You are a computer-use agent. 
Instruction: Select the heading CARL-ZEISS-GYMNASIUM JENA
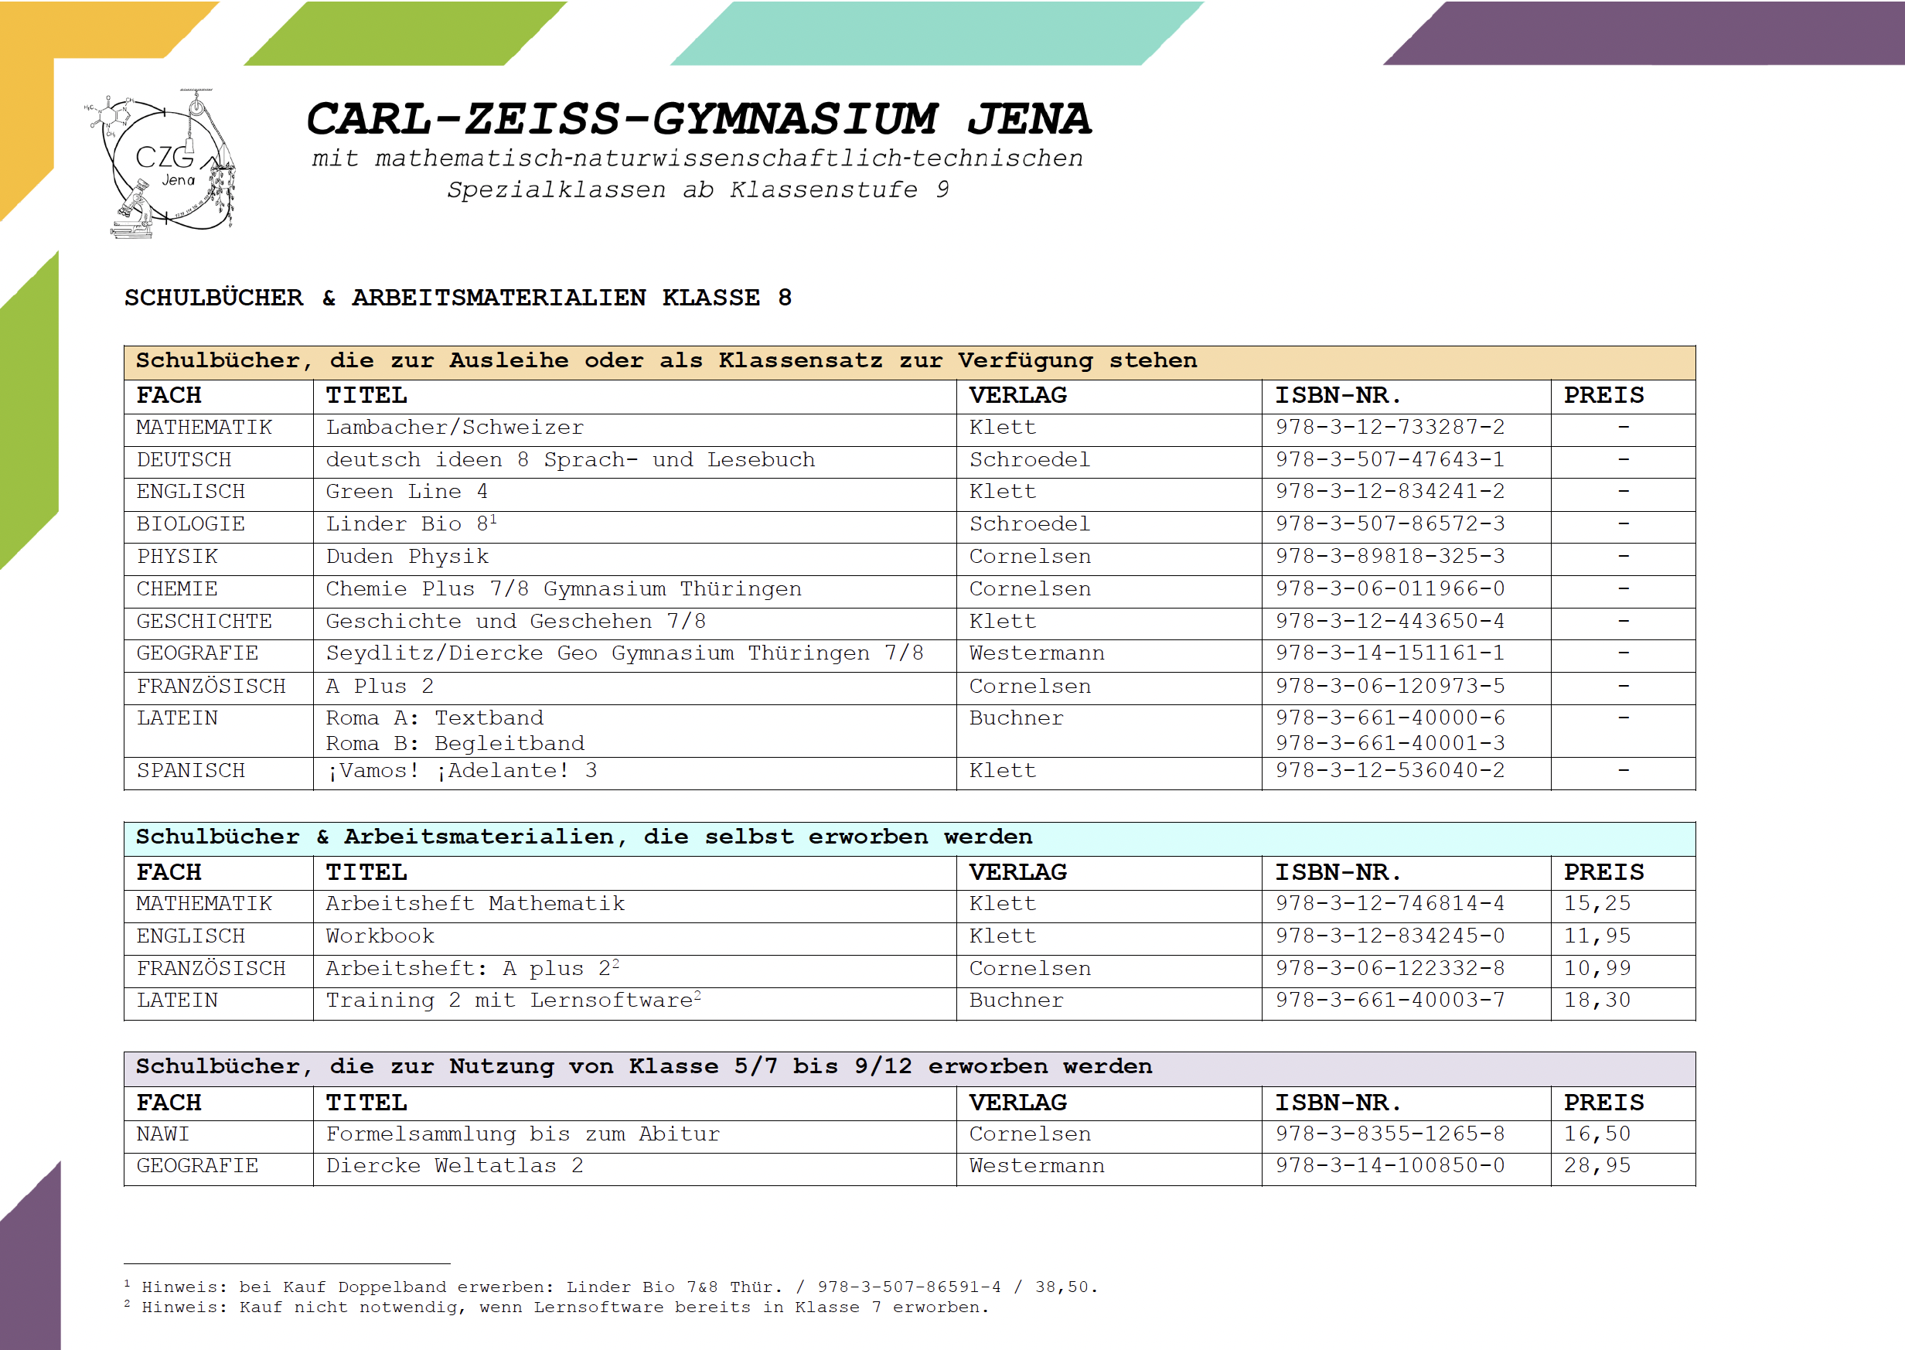699,119
